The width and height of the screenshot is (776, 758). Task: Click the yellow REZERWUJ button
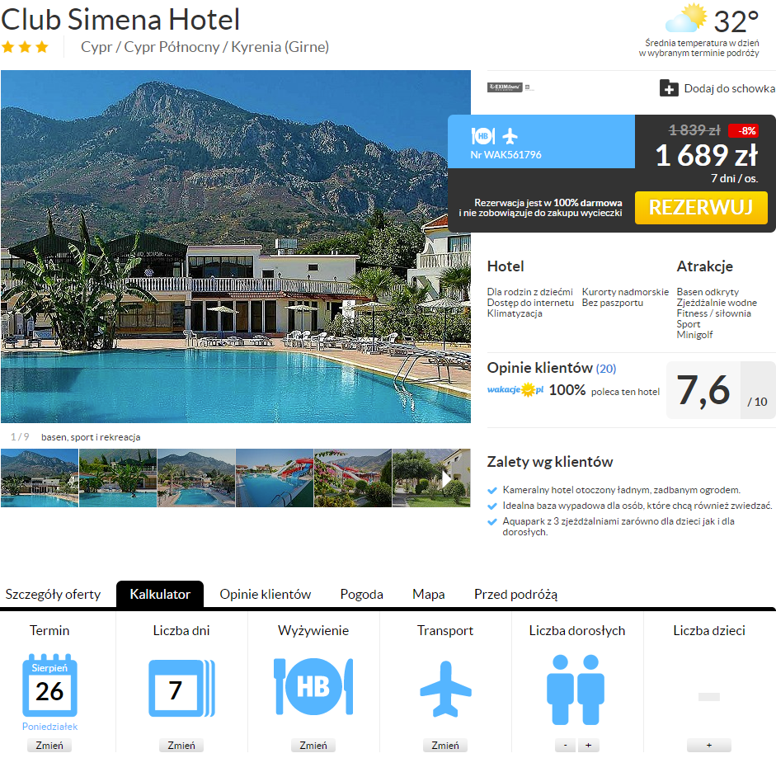[x=701, y=208]
